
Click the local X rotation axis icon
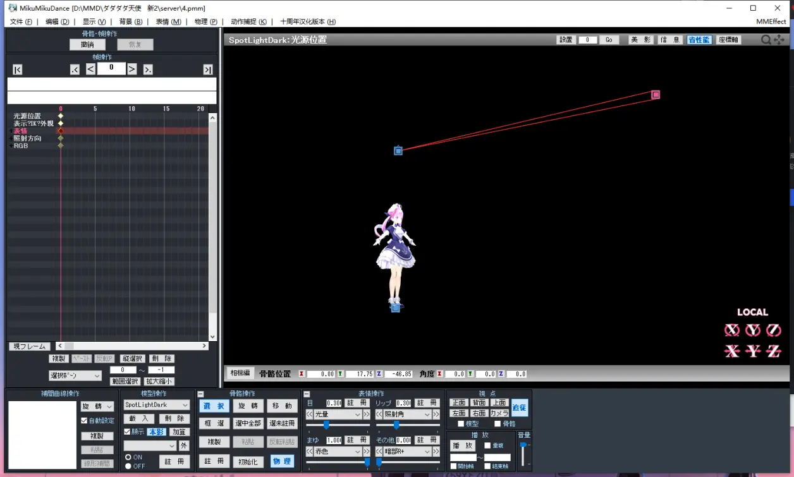click(732, 330)
